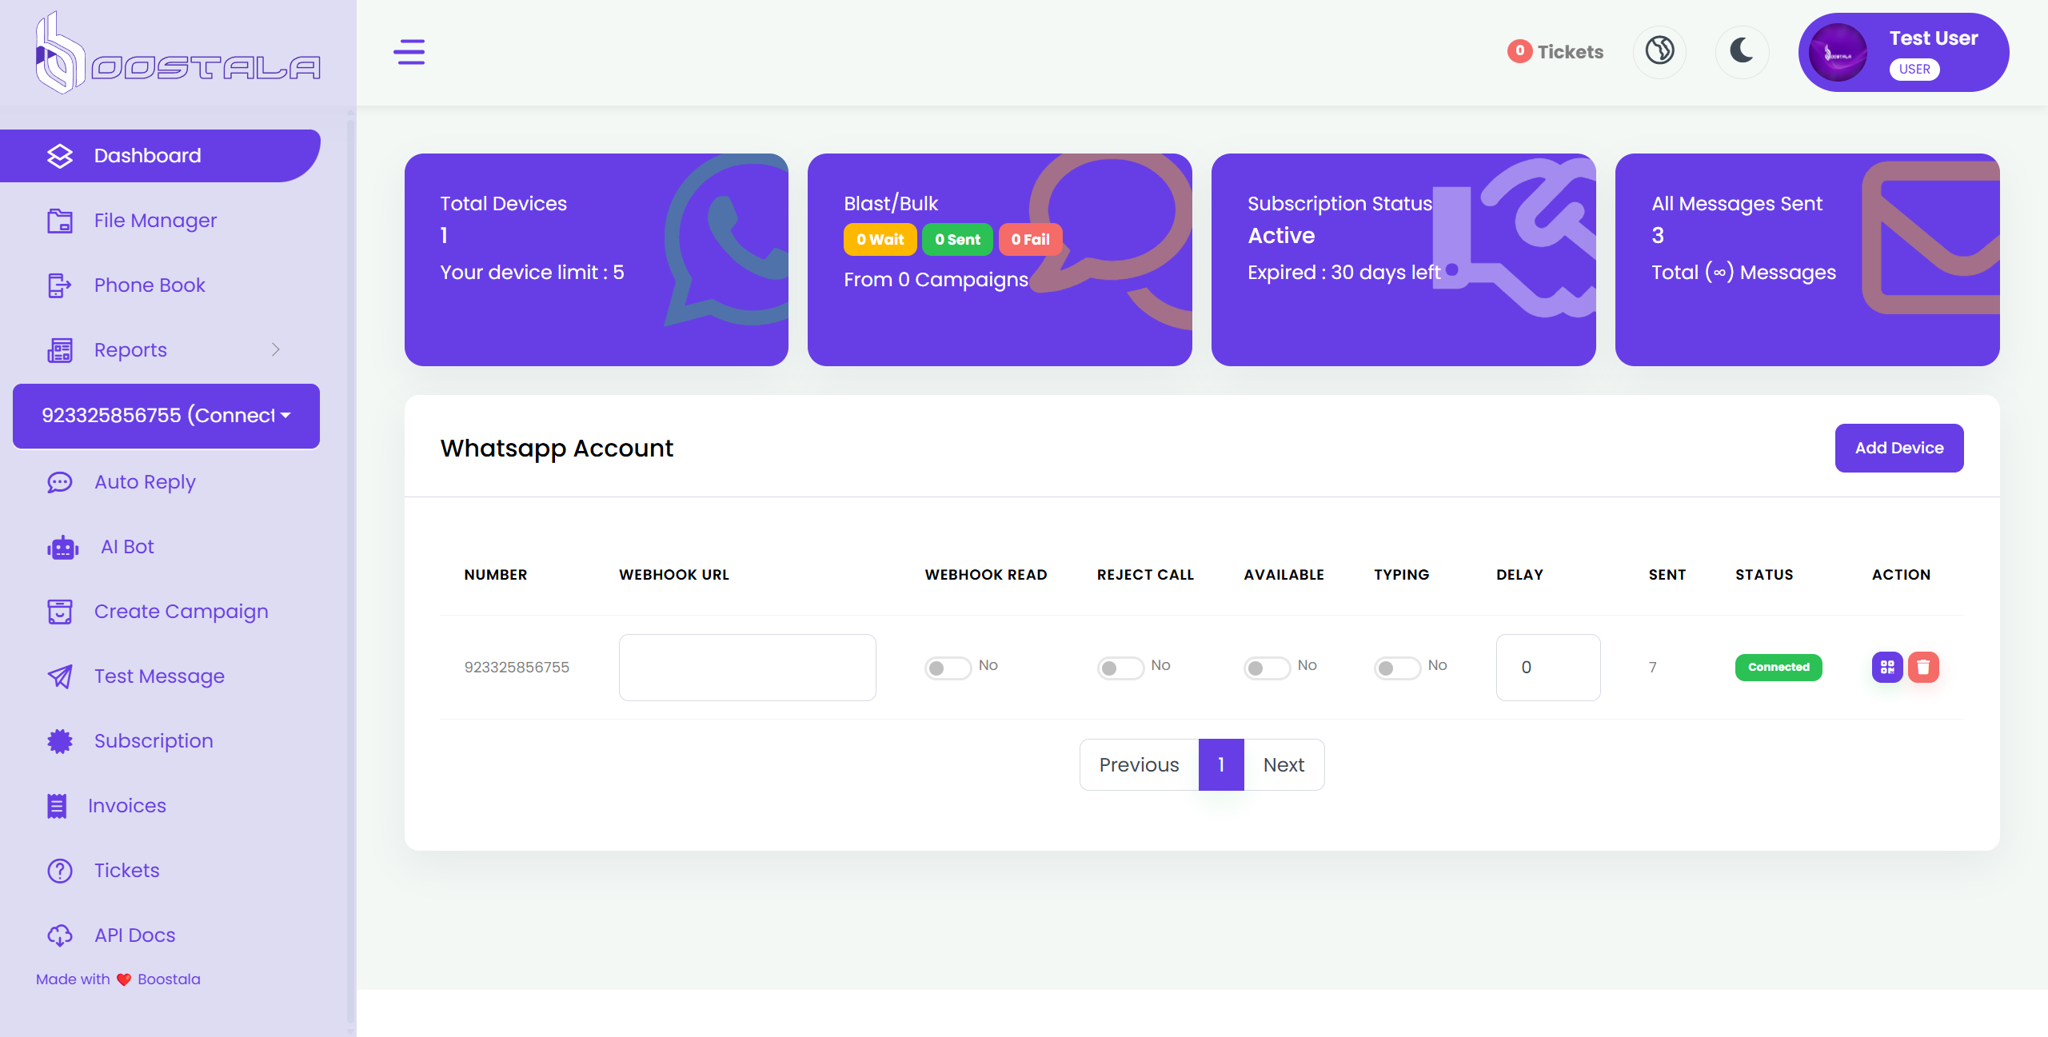
Task: Click the API Docs cloud icon
Action: coord(60,935)
